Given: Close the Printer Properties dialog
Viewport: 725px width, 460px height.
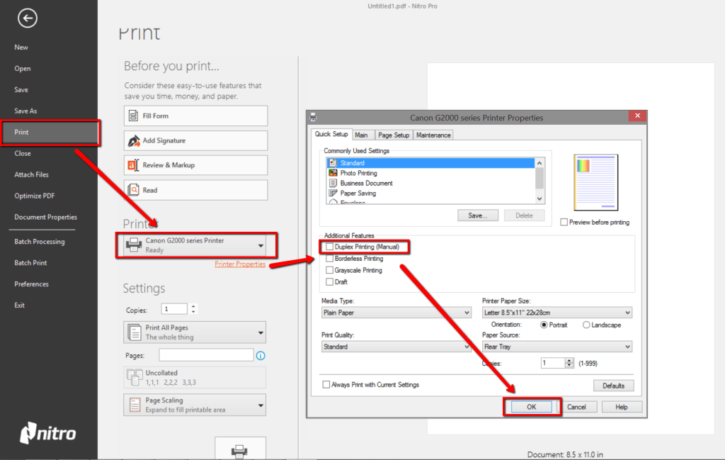Looking at the screenshot, I should 637,116.
